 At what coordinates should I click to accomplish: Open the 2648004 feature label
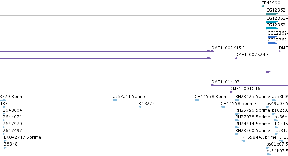13,110
